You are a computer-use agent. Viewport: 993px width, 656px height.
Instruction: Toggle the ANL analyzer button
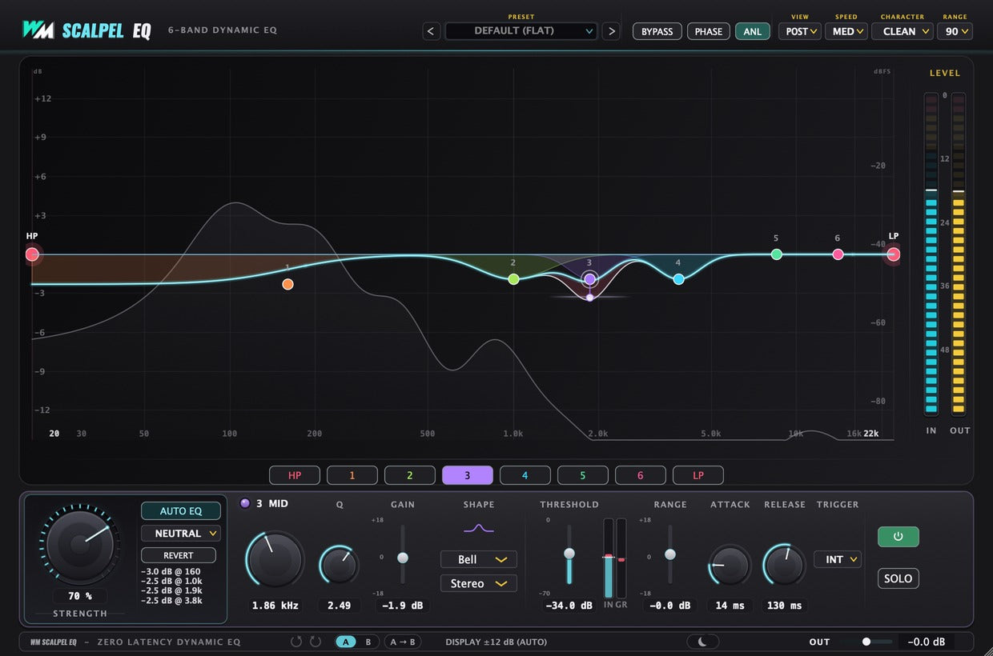point(753,31)
